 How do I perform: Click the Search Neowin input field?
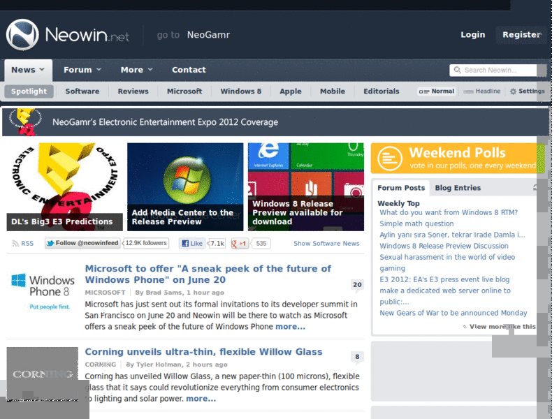500,71
